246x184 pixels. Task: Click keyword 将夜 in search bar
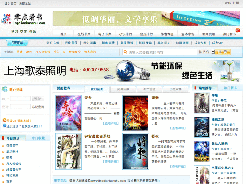coord(20,52)
